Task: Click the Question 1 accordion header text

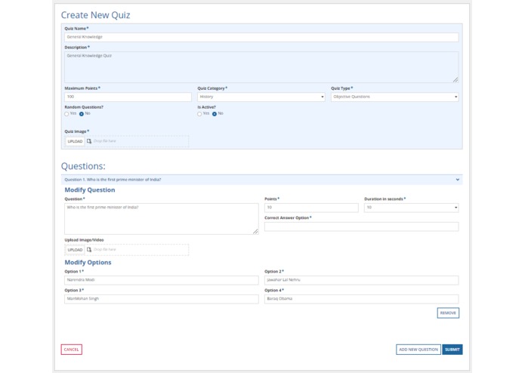Action: pyautogui.click(x=113, y=180)
